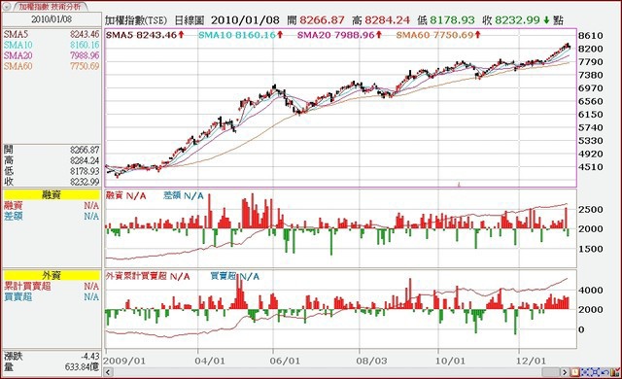Click the 漲跌 -4.43 row
Viewport: 622px width, 379px height.
52,357
